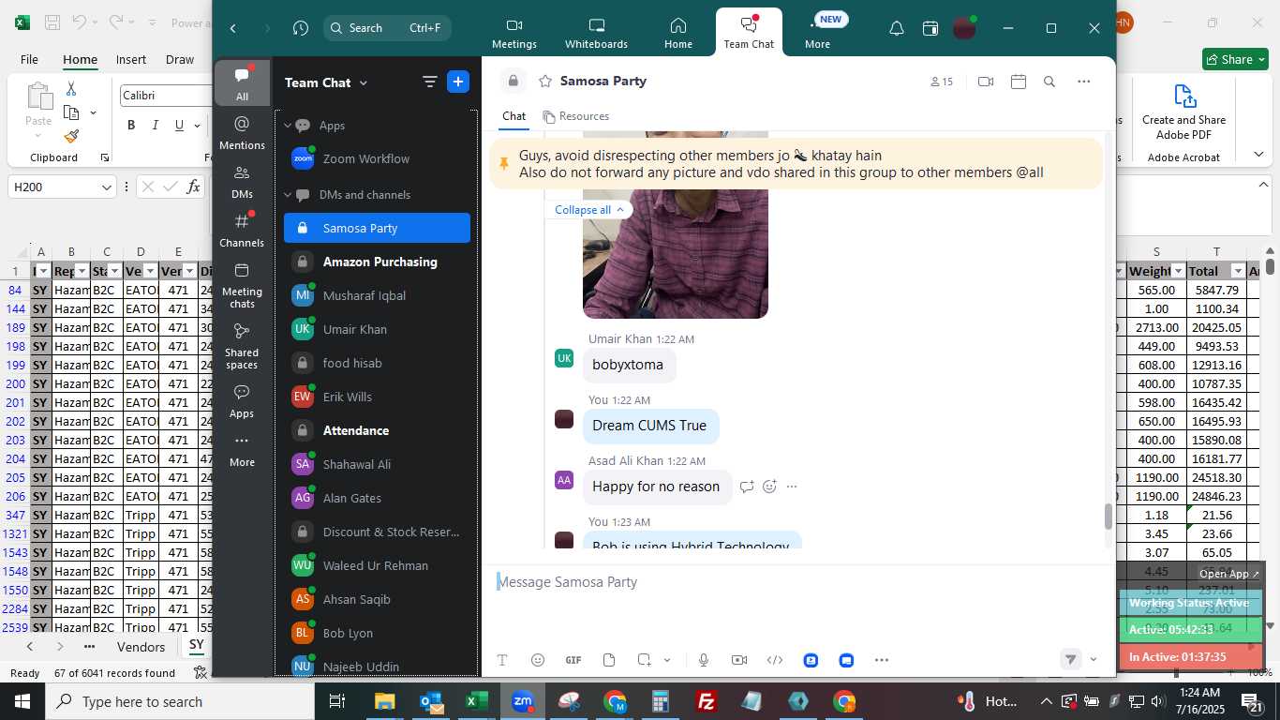Image resolution: width=1280 pixels, height=720 pixels.
Task: Record video message icon
Action: (739, 660)
